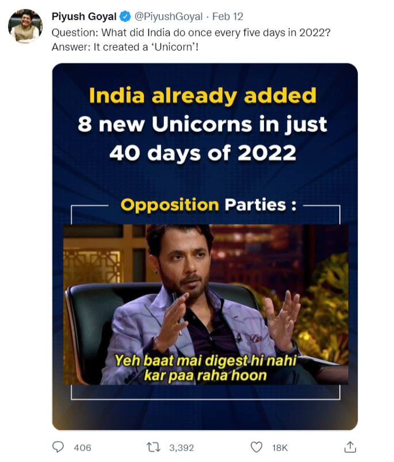Click the blue verified badge

pyautogui.click(x=125, y=17)
